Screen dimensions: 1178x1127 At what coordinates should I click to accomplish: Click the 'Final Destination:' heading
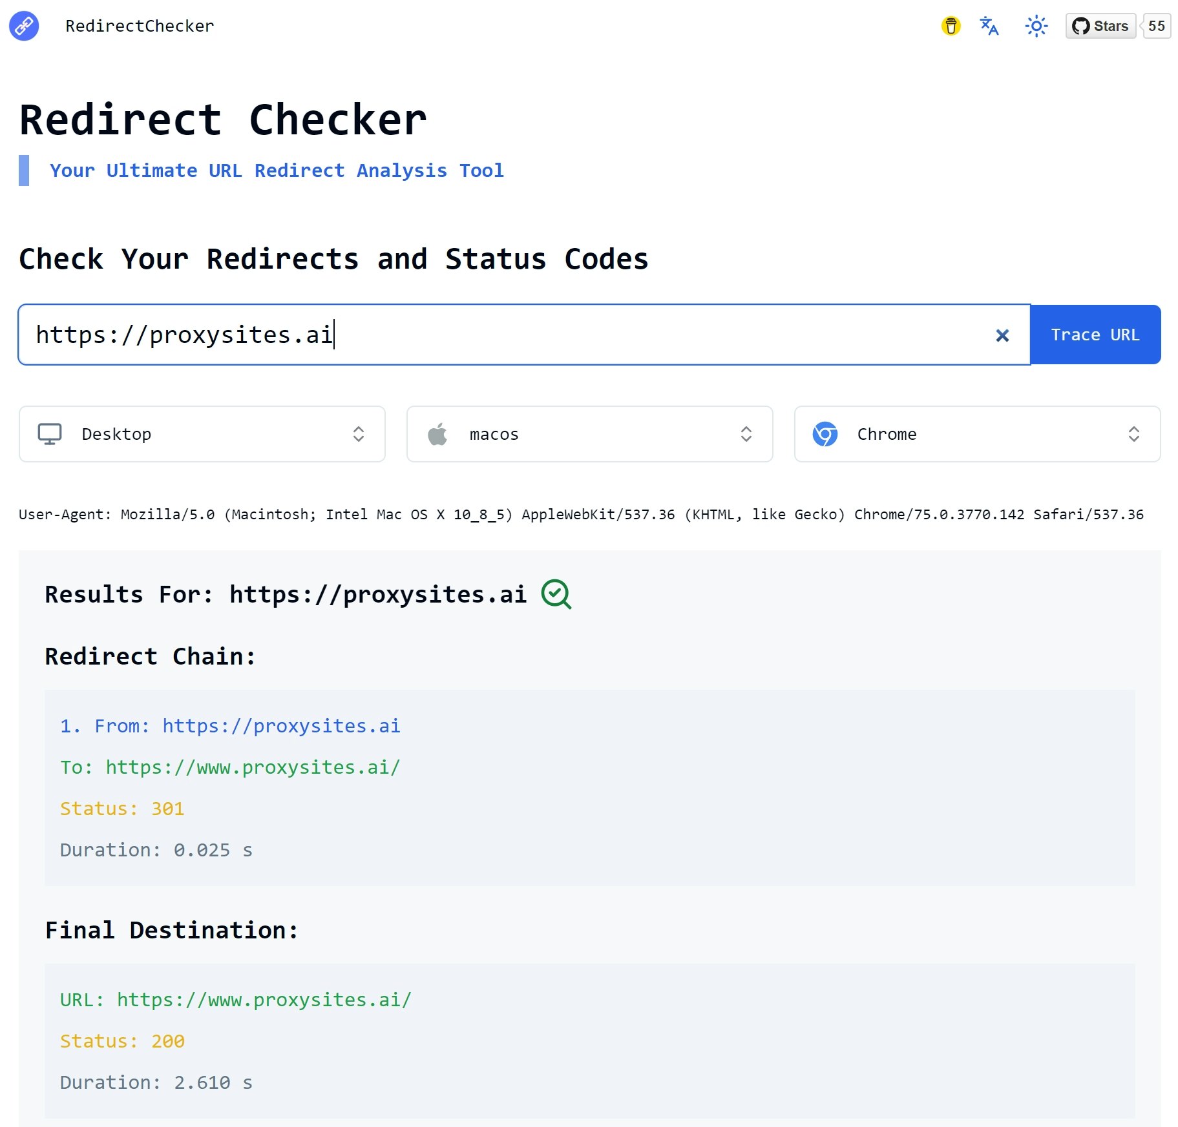[x=172, y=930]
